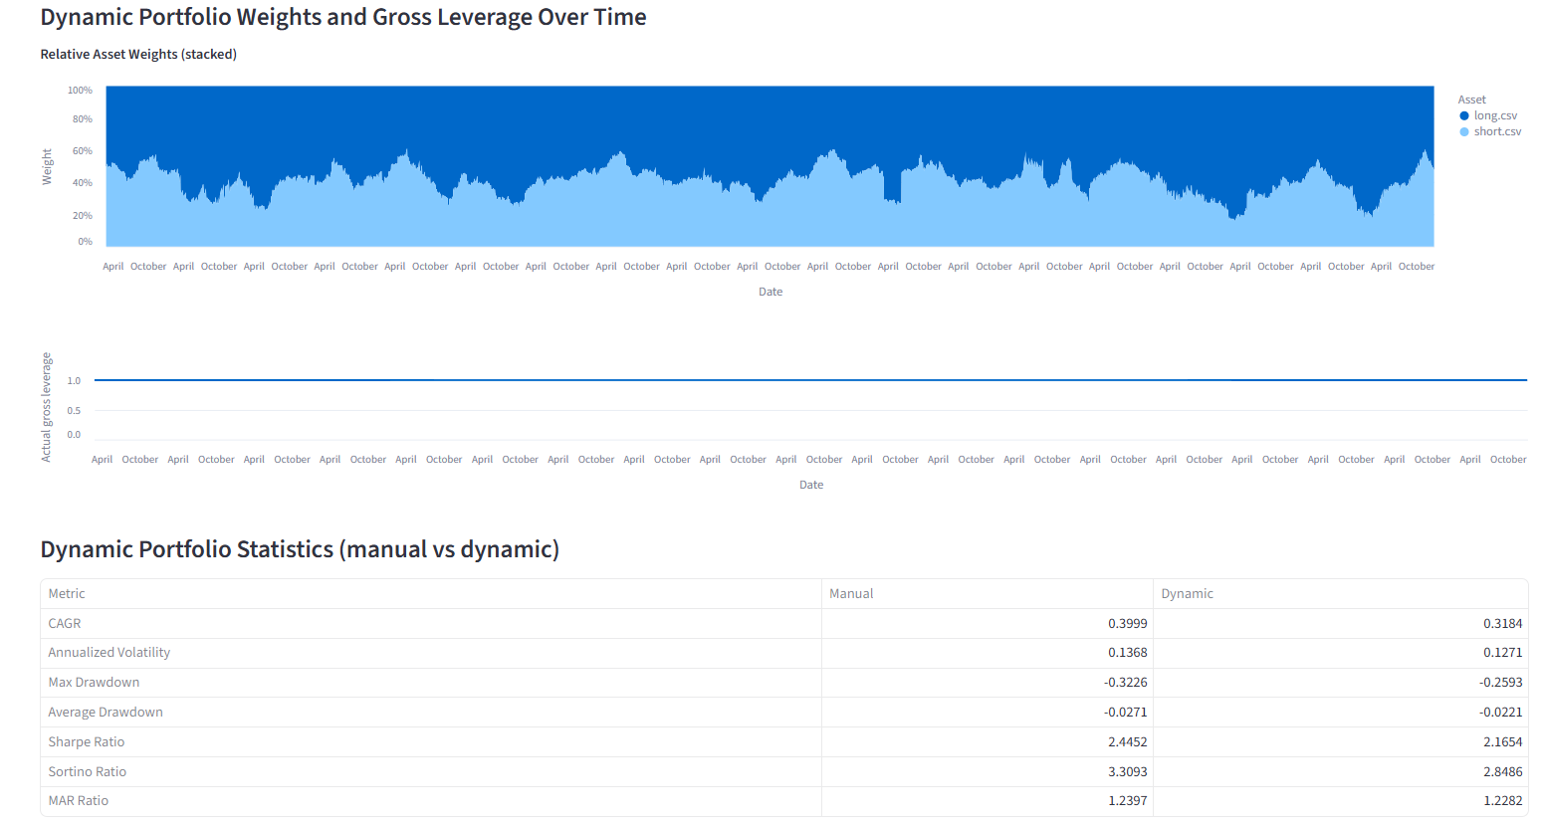Click Manual Average Drawdown value -0.0271

point(1126,712)
